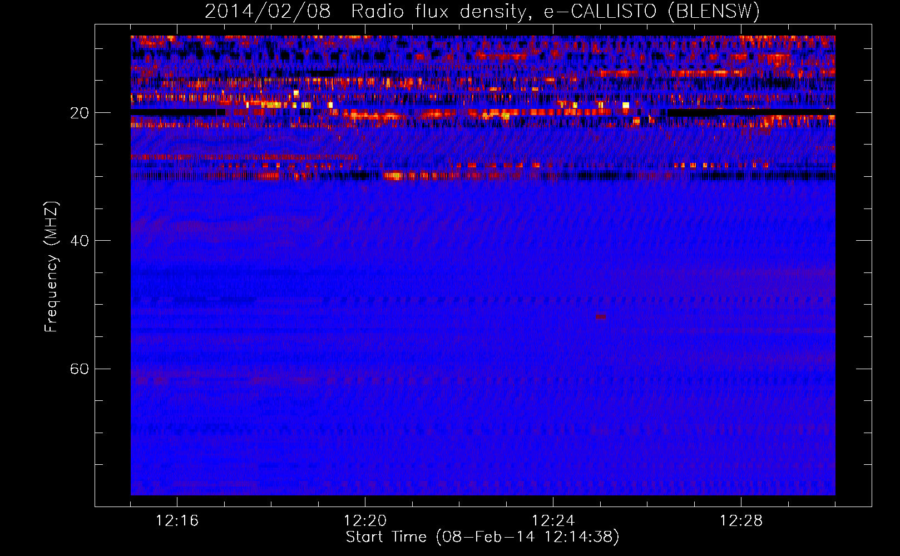Viewport: 900px width, 556px height.
Task: Click the 20 MHz frequency tick label
Action: 80,113
